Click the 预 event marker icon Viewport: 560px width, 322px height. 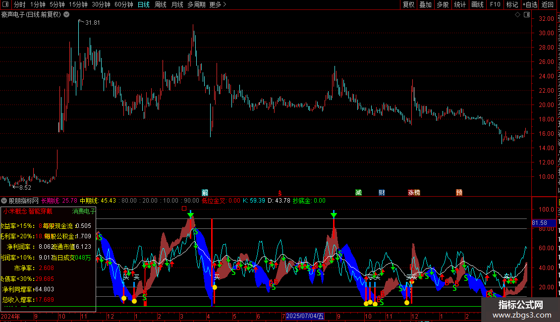point(459,193)
